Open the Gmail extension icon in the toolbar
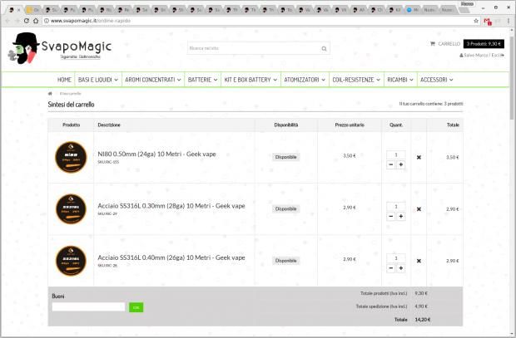This screenshot has width=516, height=338. click(488, 22)
